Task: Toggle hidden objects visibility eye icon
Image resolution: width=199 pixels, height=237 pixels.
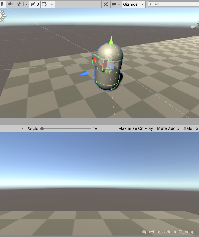Action: 33,4
